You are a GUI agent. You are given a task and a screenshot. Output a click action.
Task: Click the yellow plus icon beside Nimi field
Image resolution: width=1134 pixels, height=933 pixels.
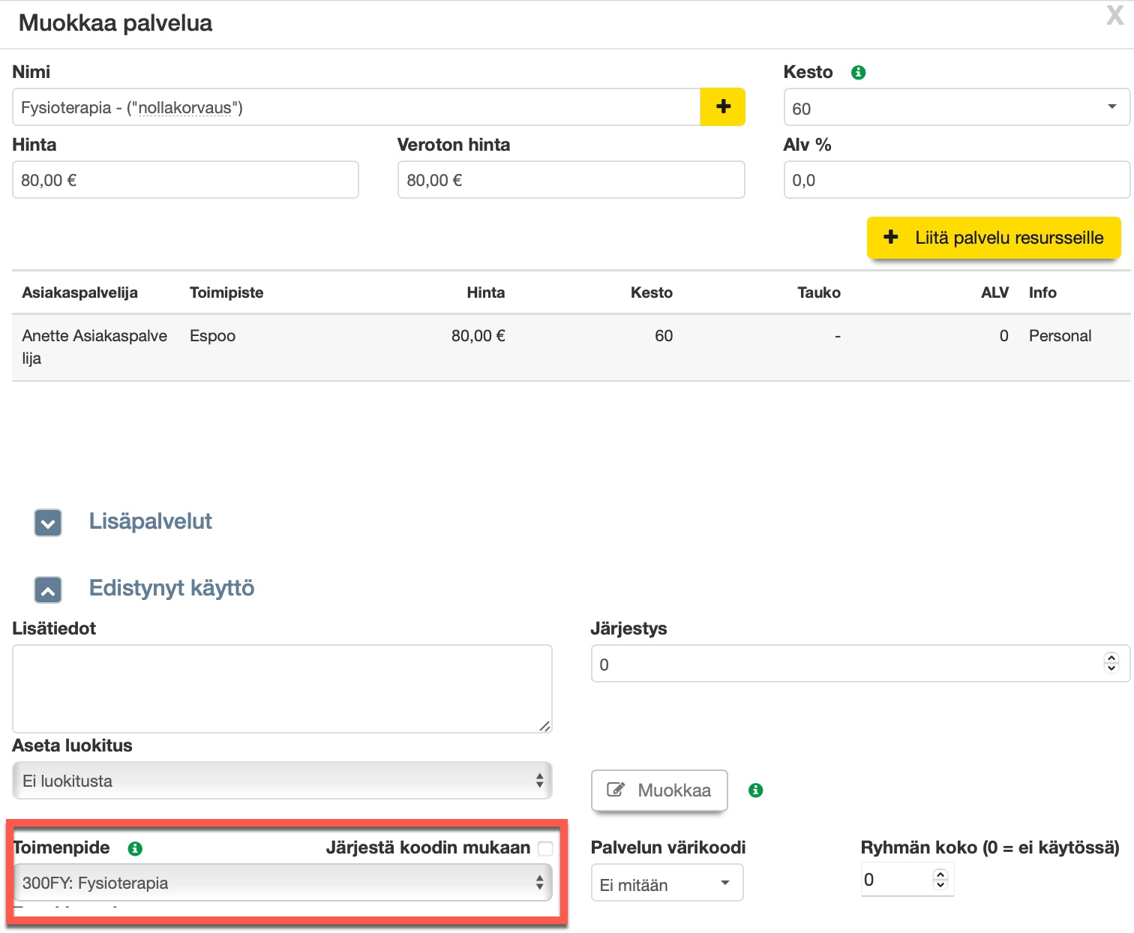722,106
